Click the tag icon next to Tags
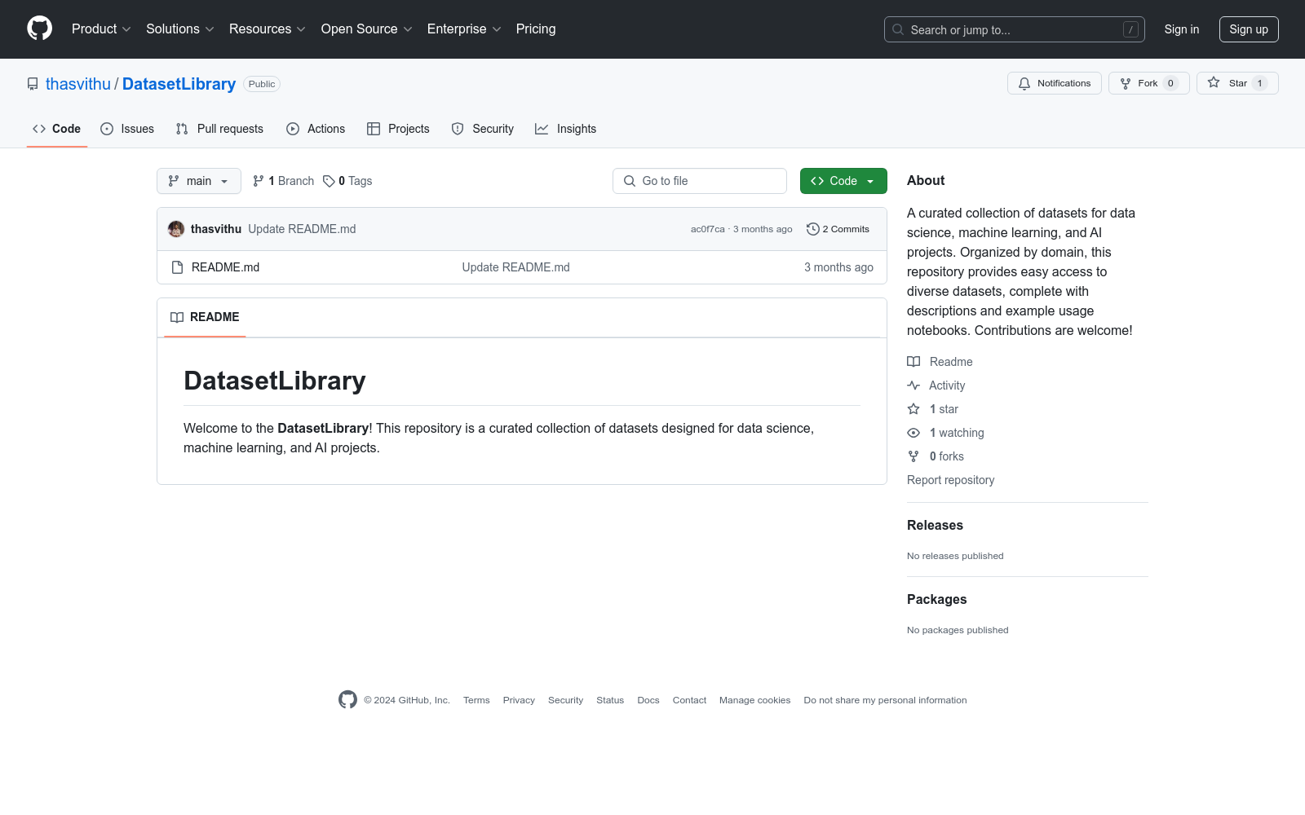 click(329, 181)
